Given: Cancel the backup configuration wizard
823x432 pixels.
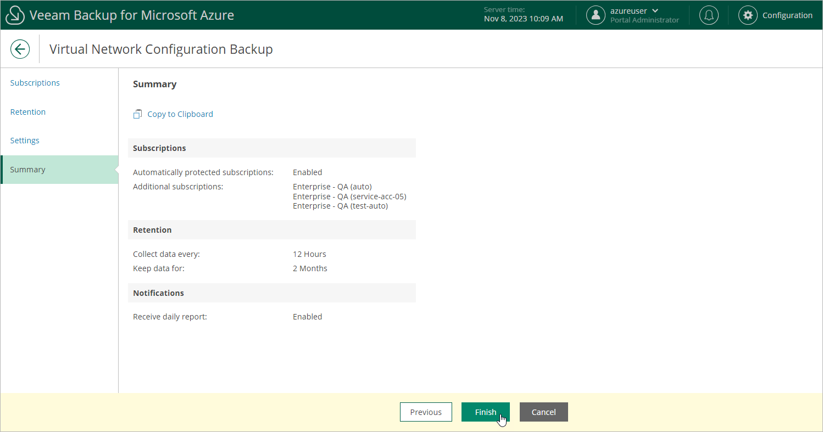Looking at the screenshot, I should (543, 412).
